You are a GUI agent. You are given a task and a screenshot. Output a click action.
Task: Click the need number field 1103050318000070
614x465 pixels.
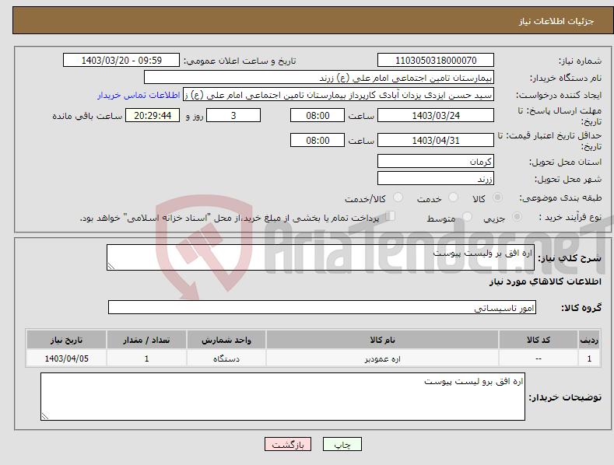tap(436, 61)
